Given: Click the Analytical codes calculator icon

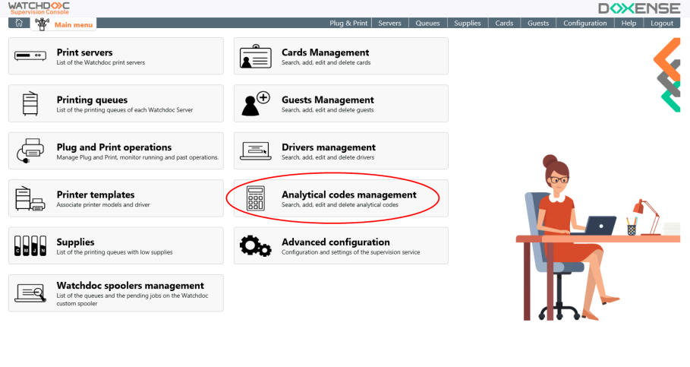Looking at the screenshot, I should click(x=255, y=199).
